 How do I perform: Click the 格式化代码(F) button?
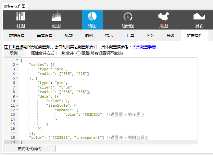click(30, 149)
